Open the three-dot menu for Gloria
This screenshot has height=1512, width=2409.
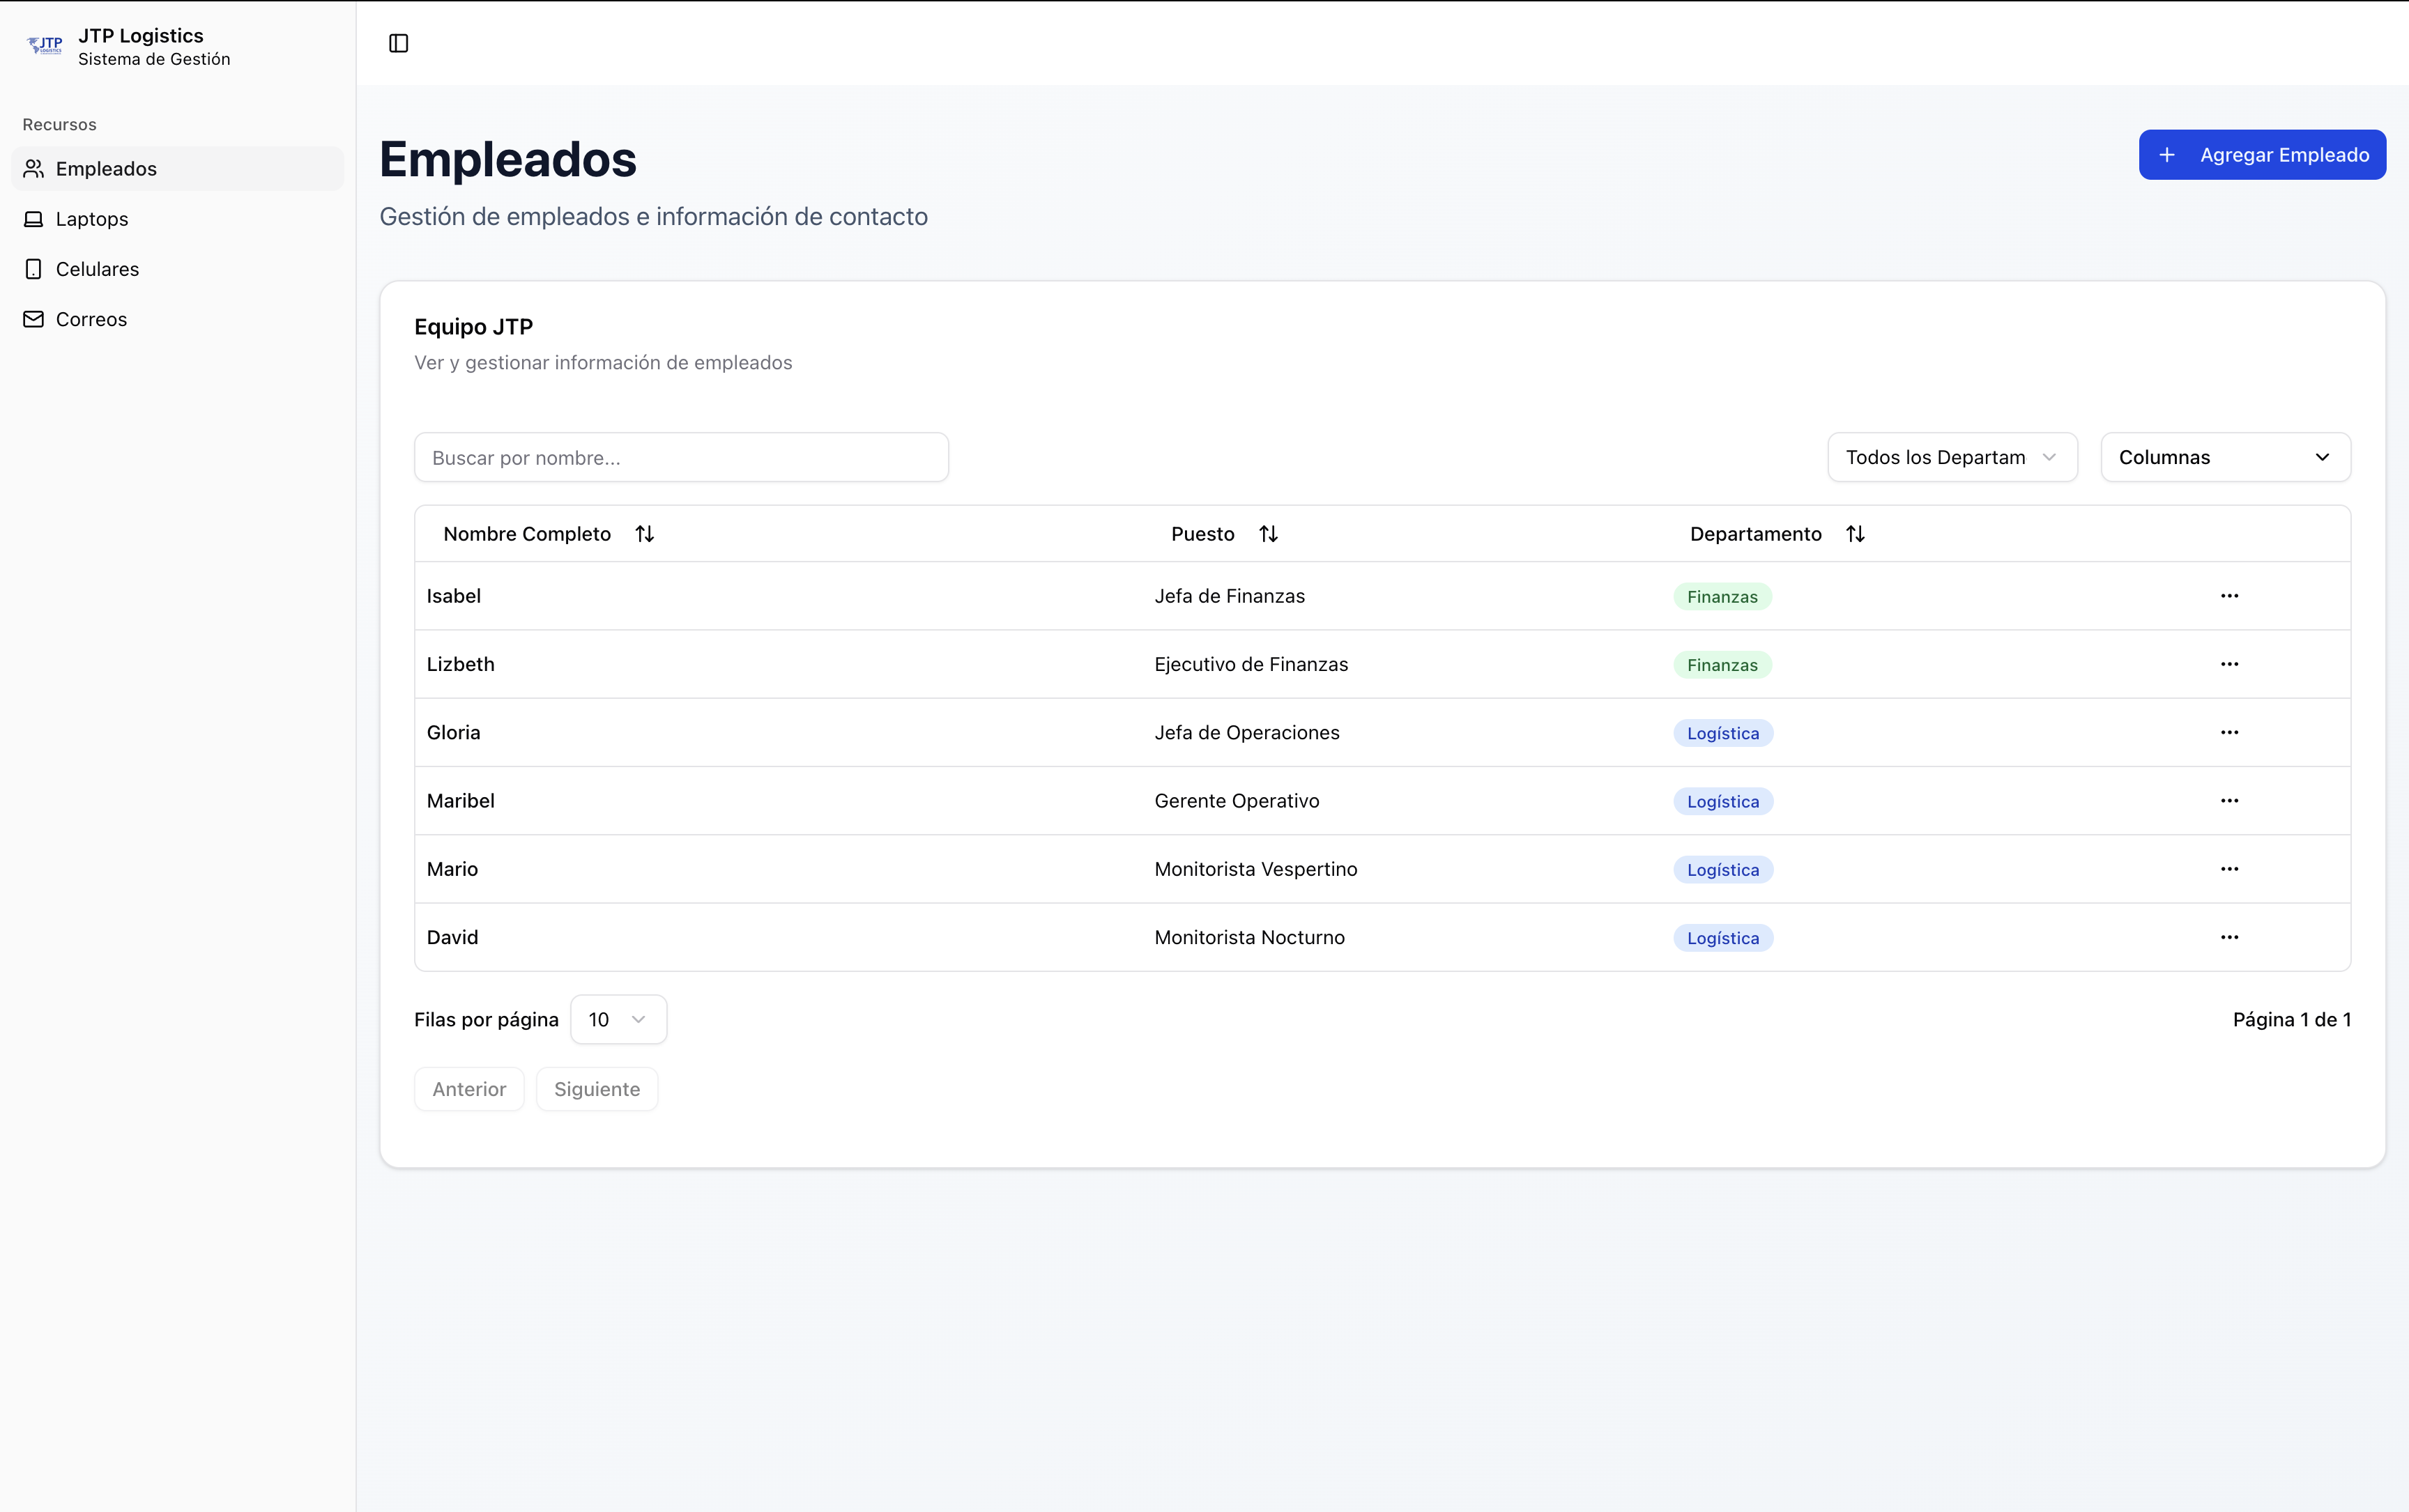(x=2229, y=733)
